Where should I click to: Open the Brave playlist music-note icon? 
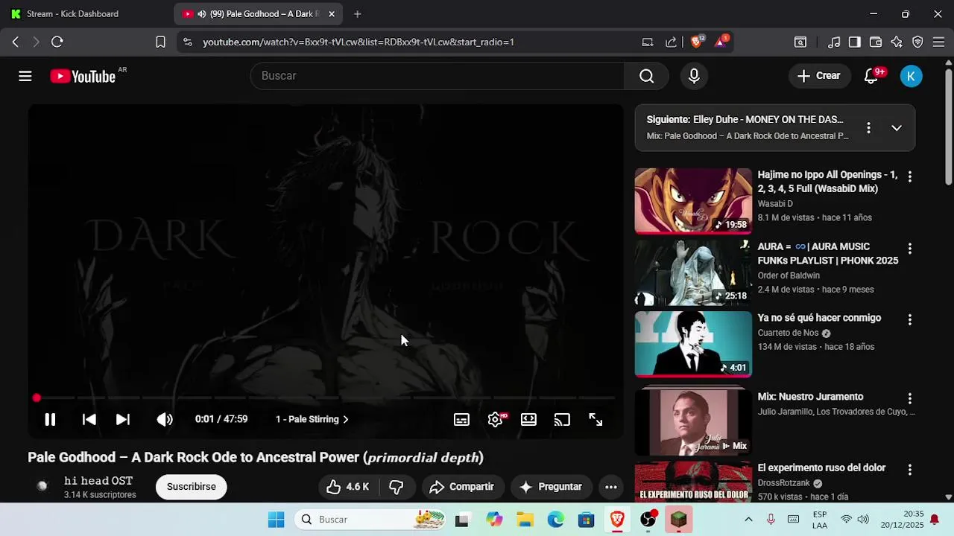pyautogui.click(x=835, y=42)
